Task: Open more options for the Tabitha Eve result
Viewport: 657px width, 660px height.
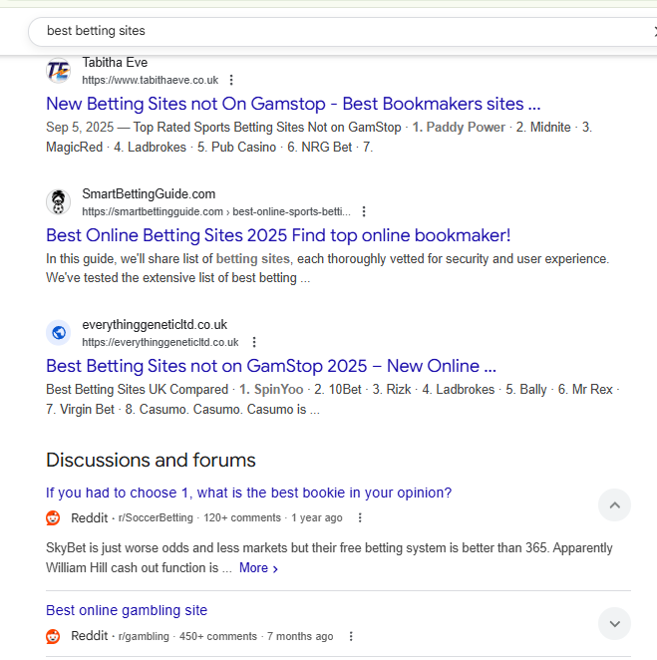Action: (231, 80)
